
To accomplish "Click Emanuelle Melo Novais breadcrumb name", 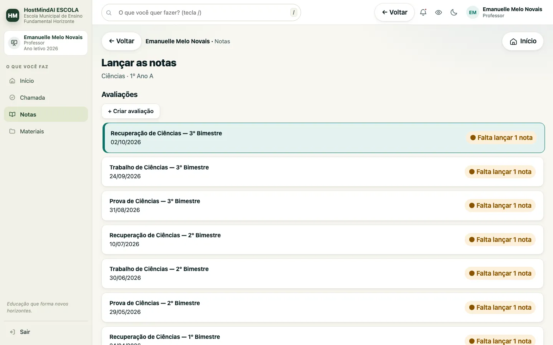I will point(177,41).
